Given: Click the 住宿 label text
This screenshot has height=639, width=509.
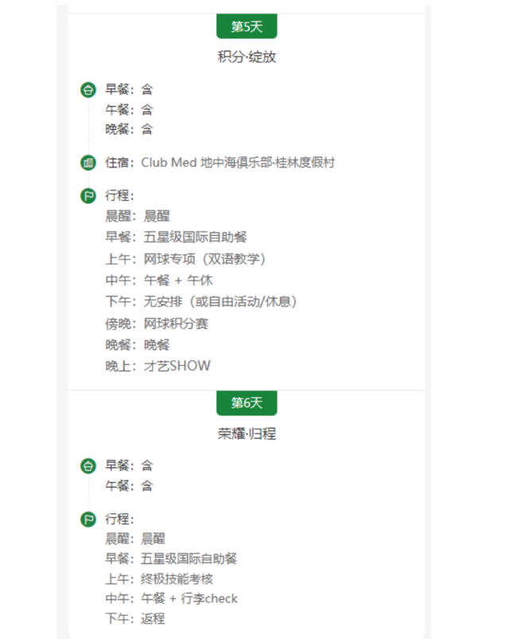Looking at the screenshot, I should pos(119,163).
